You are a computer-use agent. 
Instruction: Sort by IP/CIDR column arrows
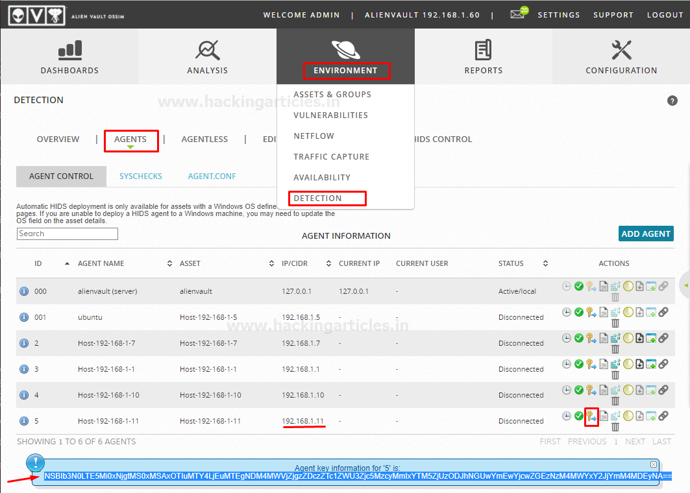point(328,263)
